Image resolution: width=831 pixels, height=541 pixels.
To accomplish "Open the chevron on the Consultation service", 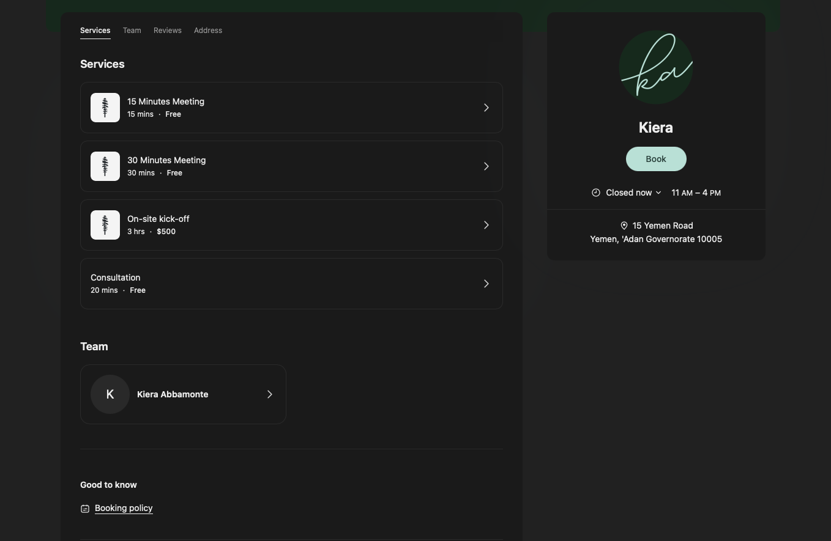I will tap(486, 283).
